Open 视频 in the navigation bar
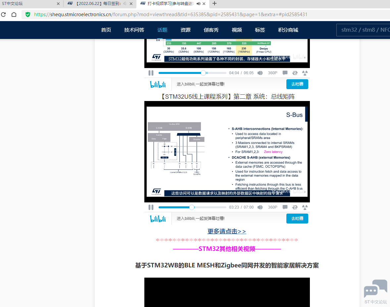Image resolution: width=390 pixels, height=307 pixels. pos(236,30)
